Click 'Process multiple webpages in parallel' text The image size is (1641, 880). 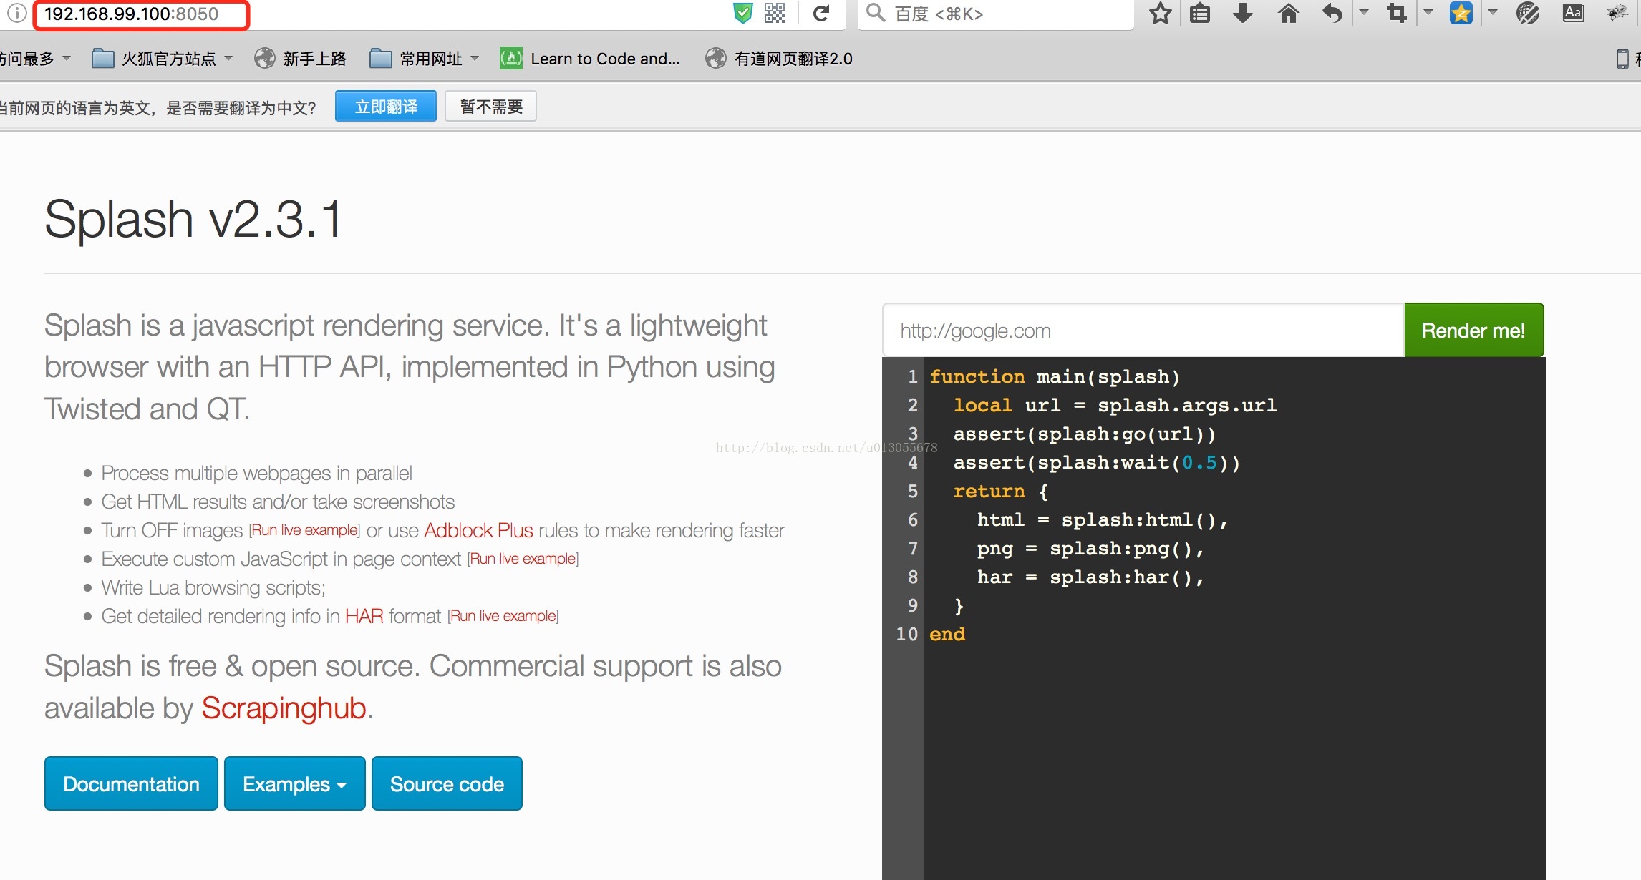click(x=256, y=473)
